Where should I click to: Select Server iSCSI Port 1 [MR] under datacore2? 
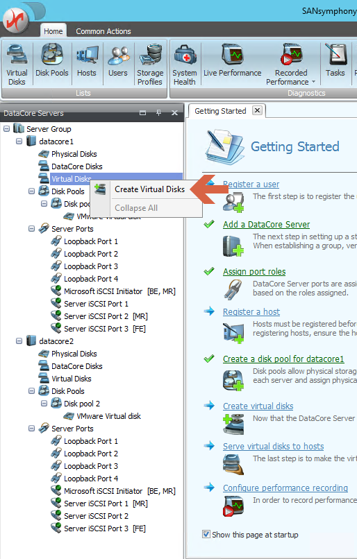106,504
